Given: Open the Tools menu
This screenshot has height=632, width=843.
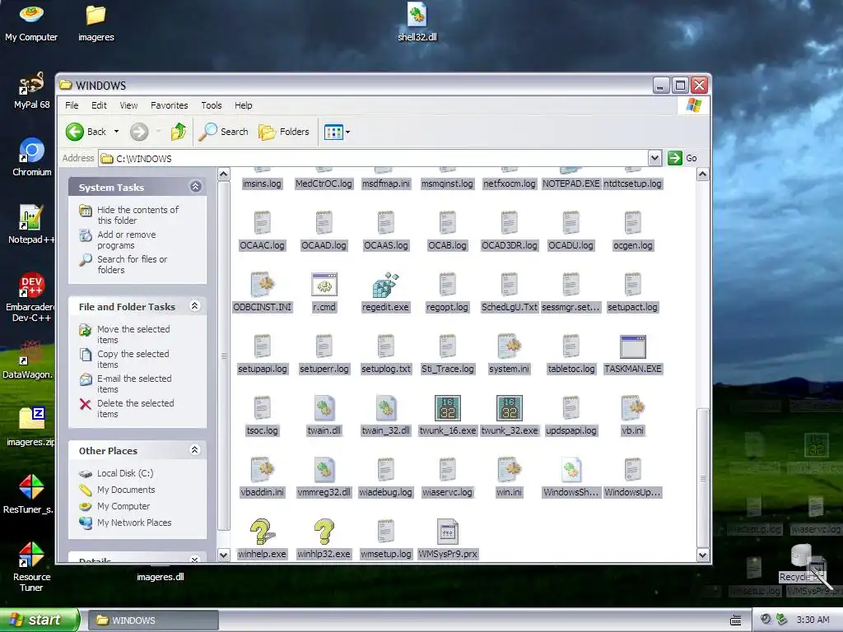Looking at the screenshot, I should tap(212, 105).
